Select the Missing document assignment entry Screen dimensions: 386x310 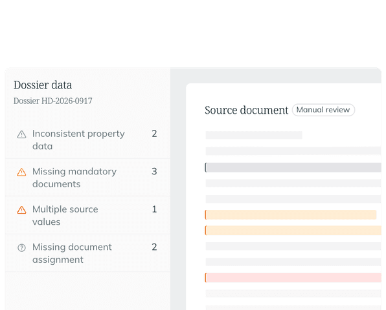(x=87, y=253)
